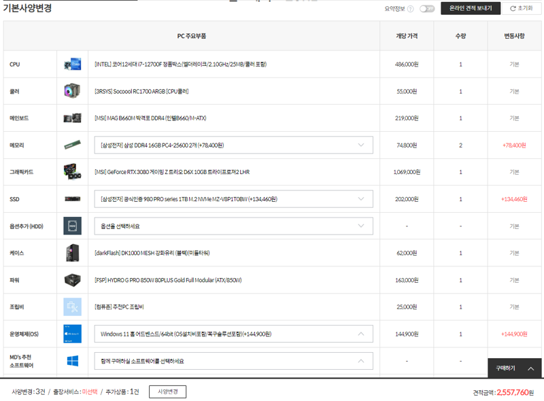Toggle the 요약정보 summary switch
The image size is (544, 401).
[427, 9]
